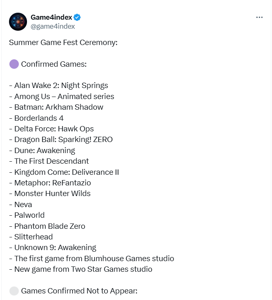This screenshot has width=272, height=300.
Task: Open the three-dot more options menu
Action: point(259,18)
